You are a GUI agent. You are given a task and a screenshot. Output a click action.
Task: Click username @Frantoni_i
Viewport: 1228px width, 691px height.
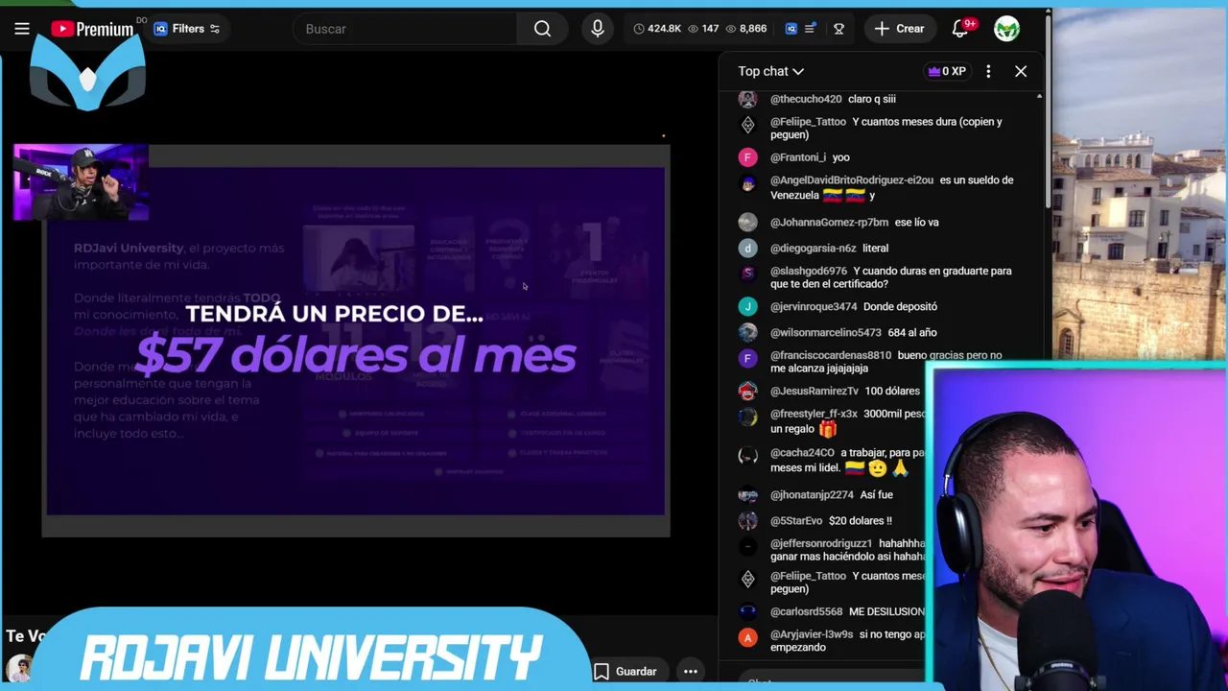pos(798,157)
